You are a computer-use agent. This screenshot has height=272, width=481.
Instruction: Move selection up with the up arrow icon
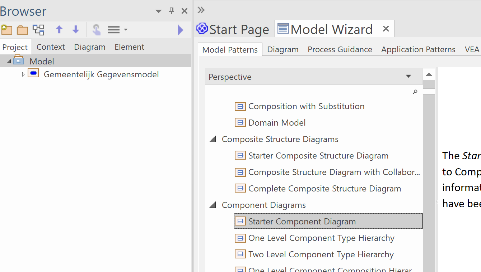coord(59,30)
